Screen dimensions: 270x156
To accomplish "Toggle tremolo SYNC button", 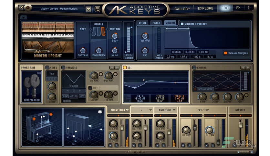I will pyautogui.click(x=65, y=96).
